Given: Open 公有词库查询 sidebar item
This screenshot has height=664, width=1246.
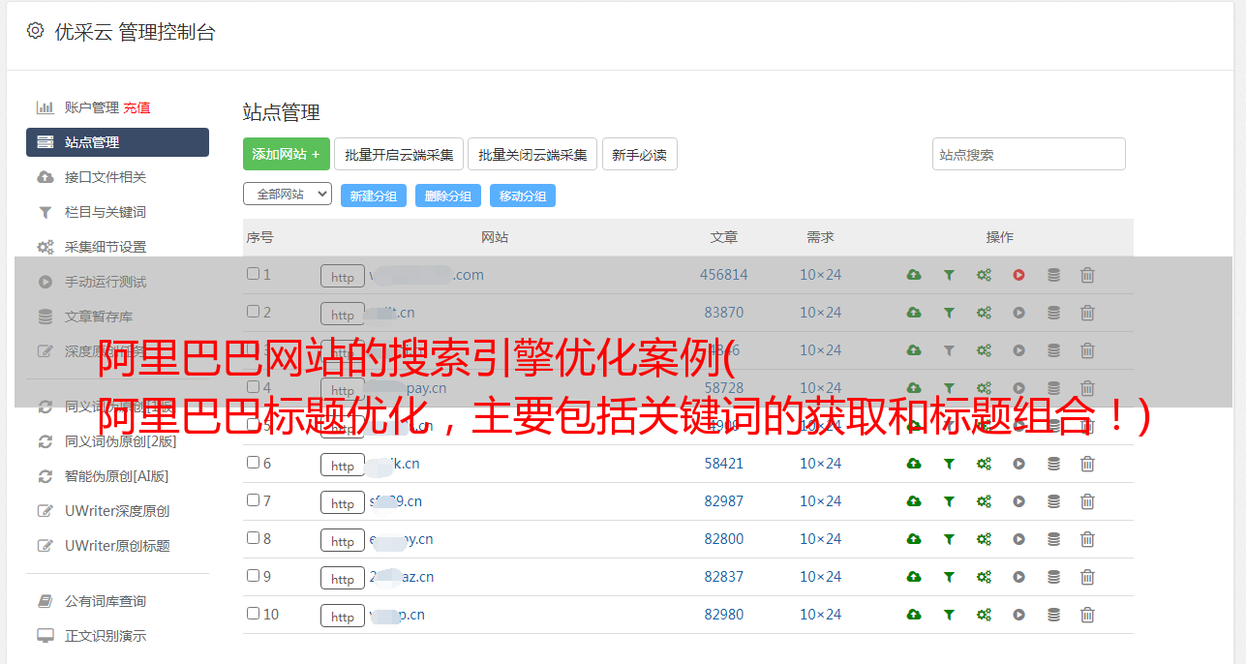Looking at the screenshot, I should click(x=106, y=601).
